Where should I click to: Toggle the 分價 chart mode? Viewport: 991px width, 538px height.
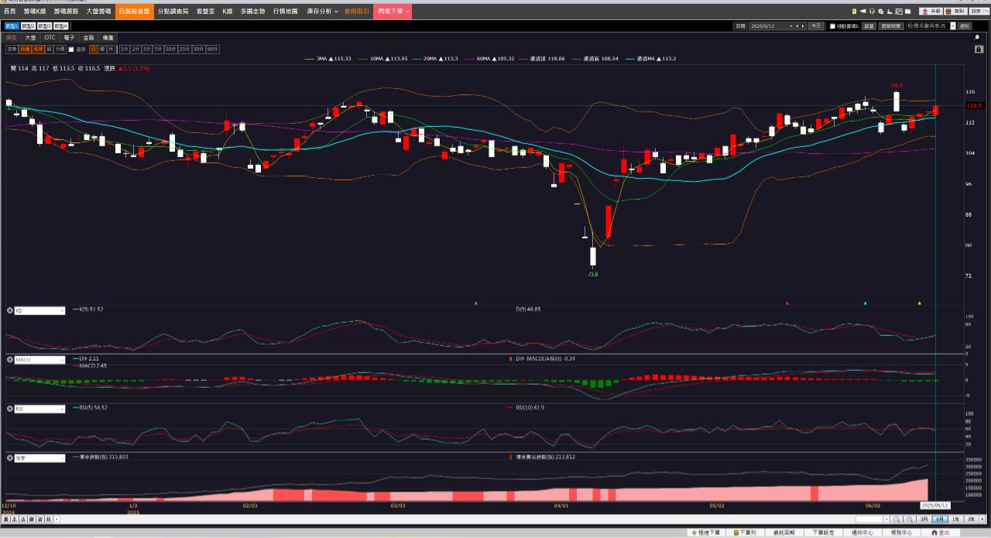click(60, 49)
